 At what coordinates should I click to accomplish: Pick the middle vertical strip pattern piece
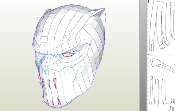[x=157, y=92]
